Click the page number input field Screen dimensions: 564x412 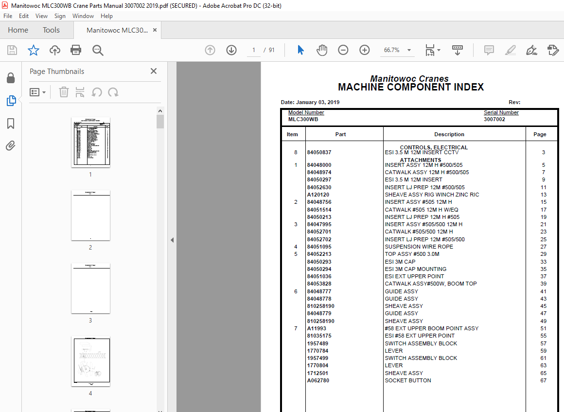tap(254, 50)
